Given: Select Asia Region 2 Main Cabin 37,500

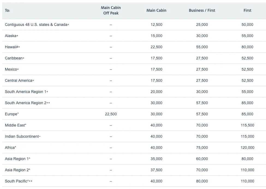Looking at the screenshot, I should point(156,170).
